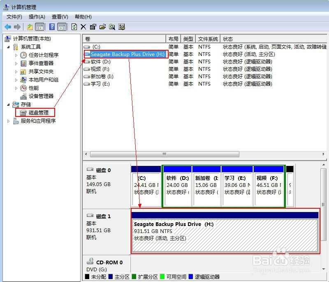Screen dimensions: 329x282
Task: Click the blue Help question mark icon
Action: click(52, 27)
